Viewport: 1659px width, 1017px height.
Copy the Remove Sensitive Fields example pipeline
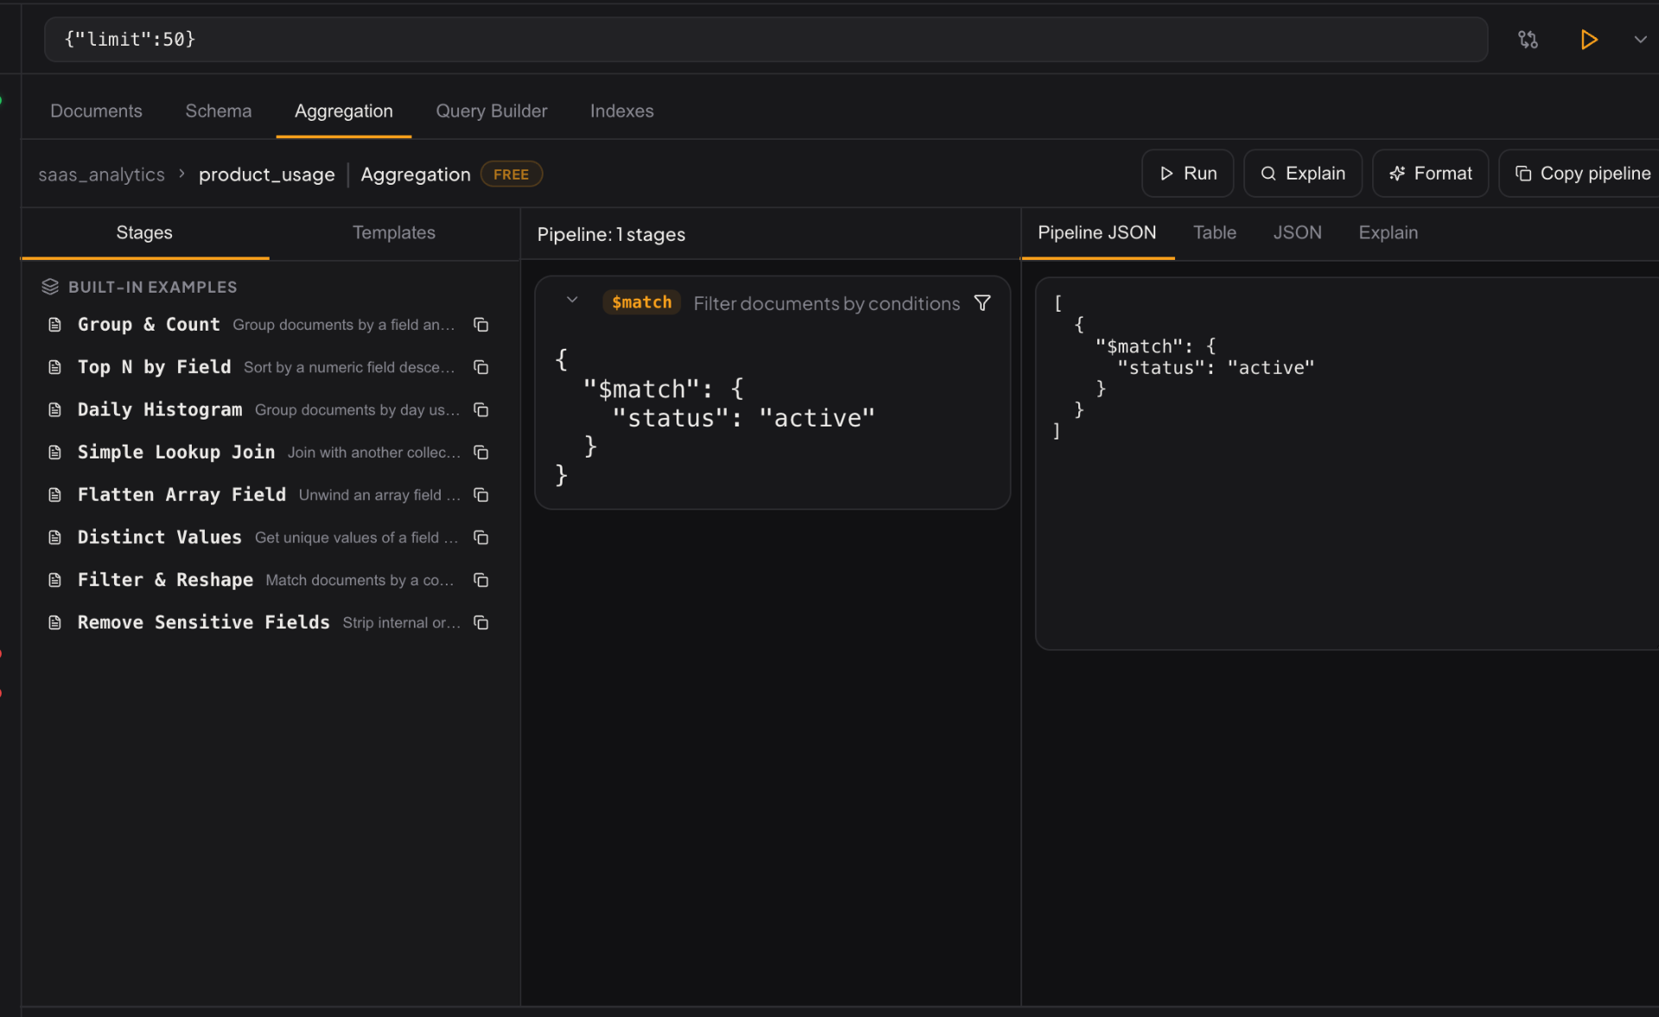pyautogui.click(x=480, y=622)
